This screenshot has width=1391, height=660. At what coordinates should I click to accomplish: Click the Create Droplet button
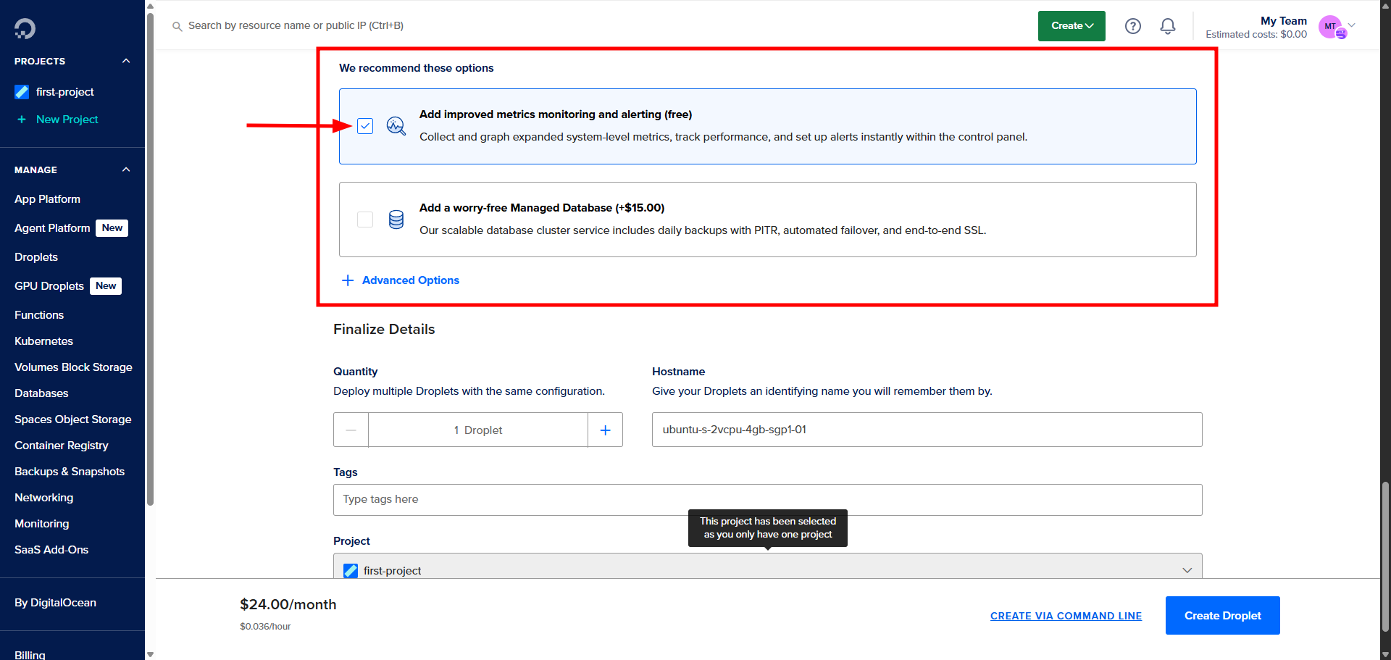click(x=1222, y=615)
